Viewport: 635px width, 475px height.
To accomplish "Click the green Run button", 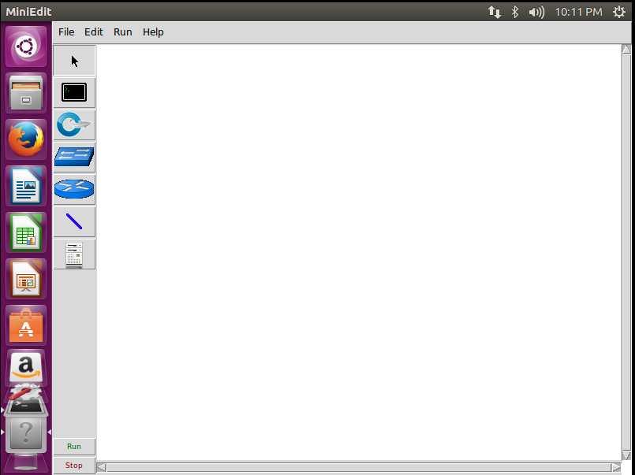I will tap(74, 447).
